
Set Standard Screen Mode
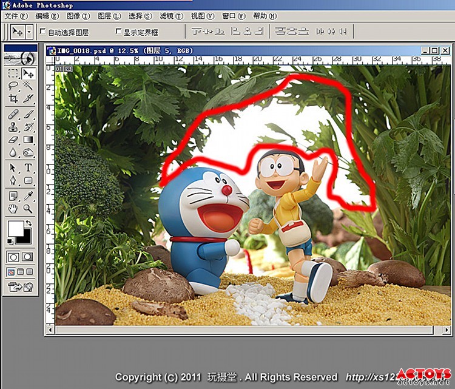coord(11,272)
